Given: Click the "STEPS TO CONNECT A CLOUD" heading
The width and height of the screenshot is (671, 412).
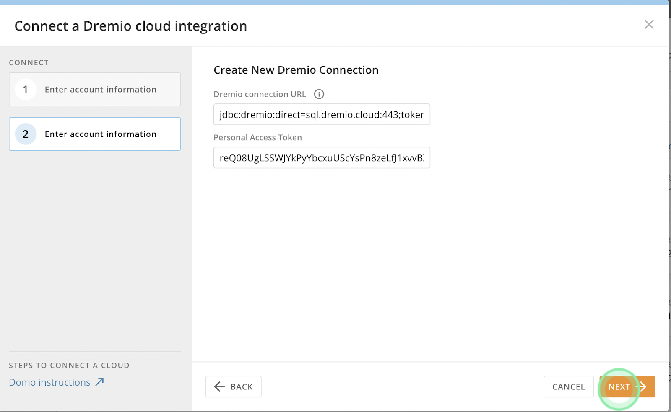Looking at the screenshot, I should [x=69, y=366].
